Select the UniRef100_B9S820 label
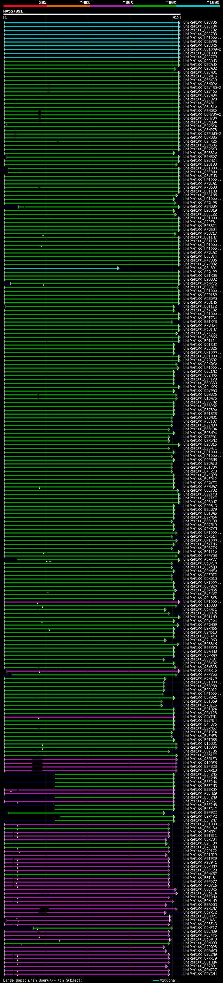Screen dimensions: 223x983 point(200,153)
